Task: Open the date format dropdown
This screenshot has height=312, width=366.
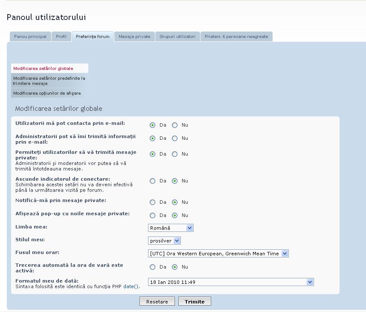Action: click(231, 282)
